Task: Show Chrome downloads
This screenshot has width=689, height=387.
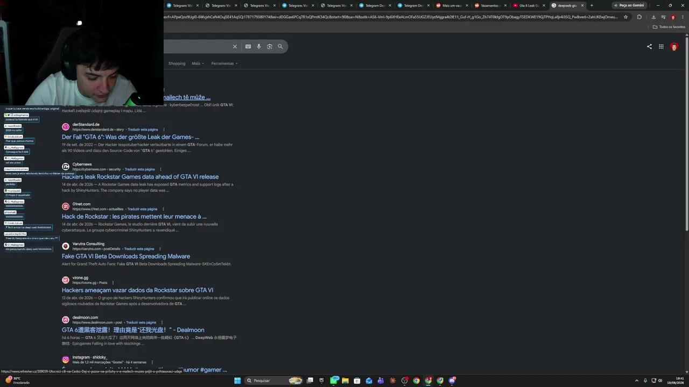Action: coord(653,17)
